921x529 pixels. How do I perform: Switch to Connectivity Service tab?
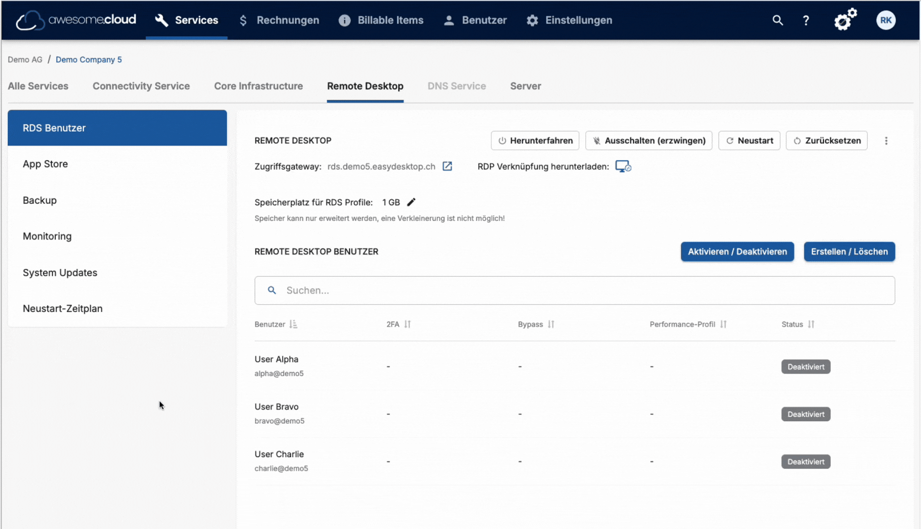click(x=141, y=86)
